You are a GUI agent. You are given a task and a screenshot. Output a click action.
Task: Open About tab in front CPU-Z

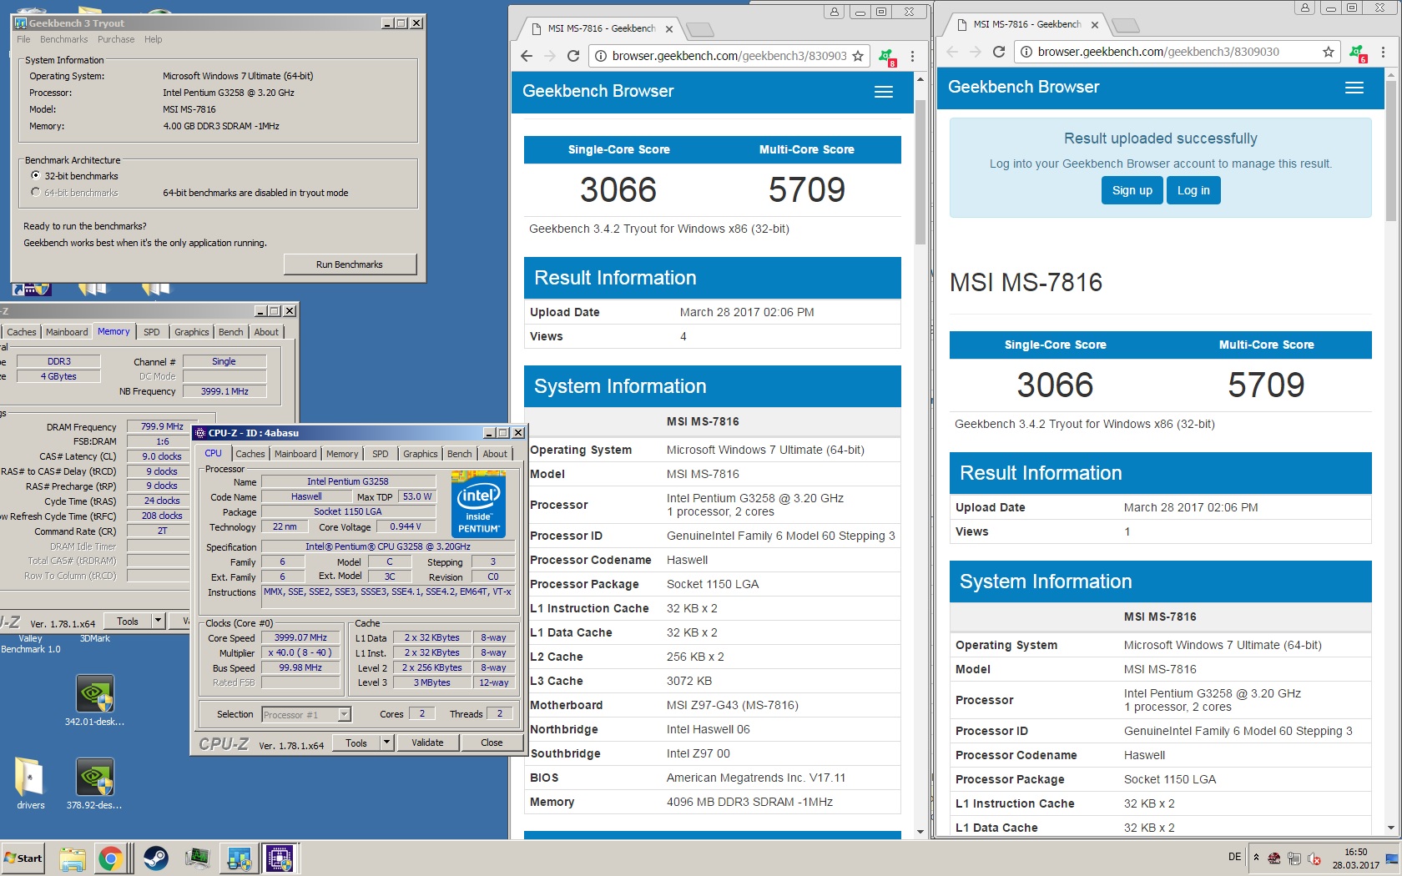495,454
